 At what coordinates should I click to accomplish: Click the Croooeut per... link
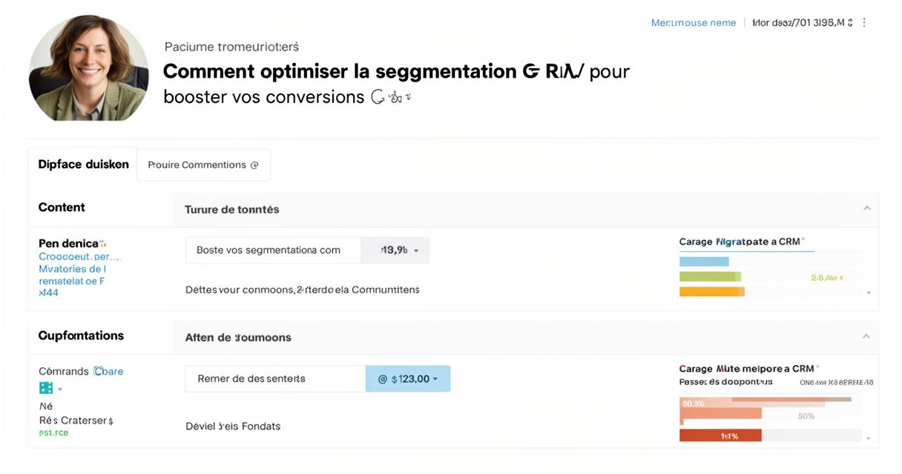[79, 256]
